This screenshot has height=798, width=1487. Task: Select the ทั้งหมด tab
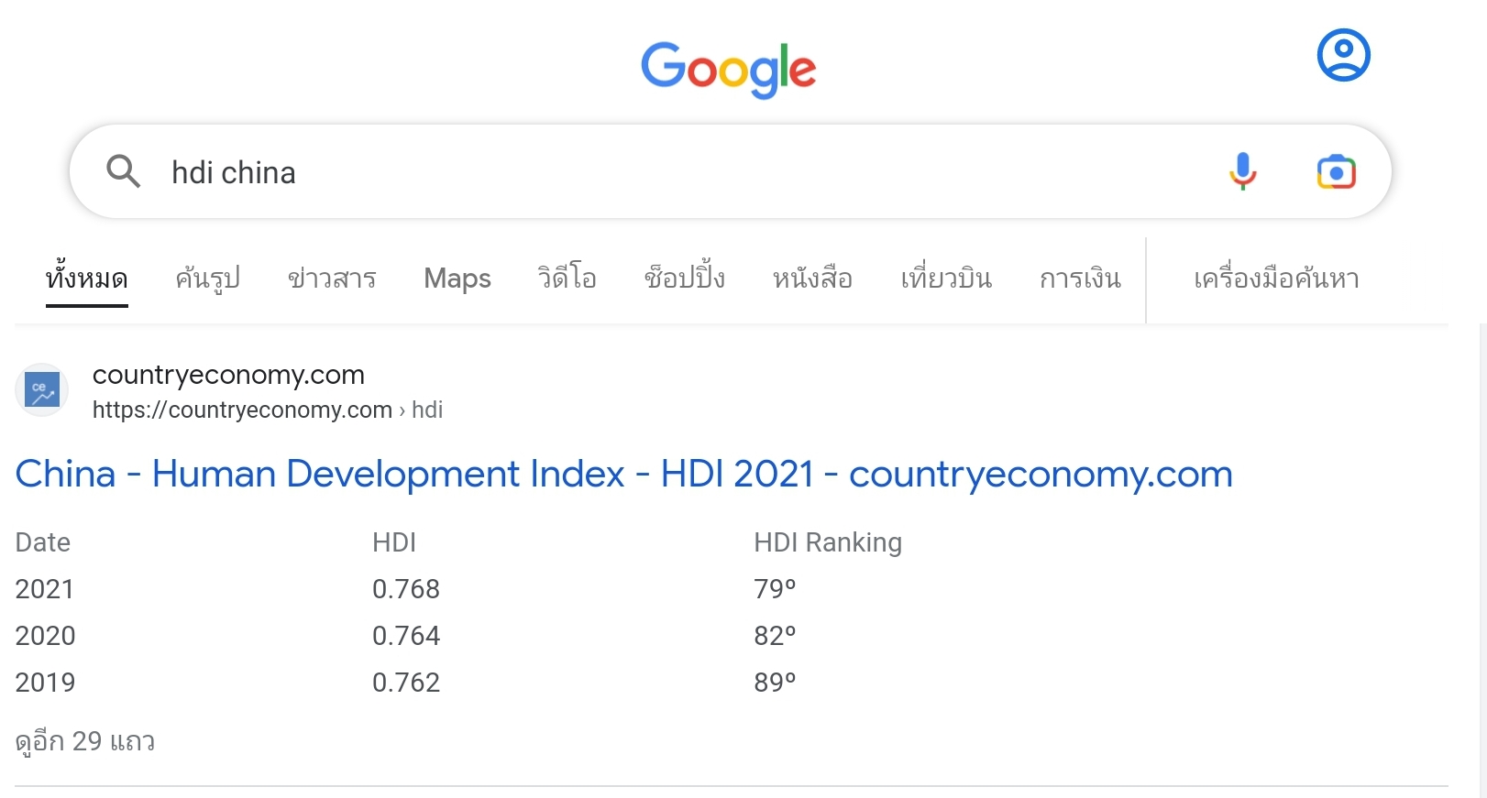click(87, 278)
